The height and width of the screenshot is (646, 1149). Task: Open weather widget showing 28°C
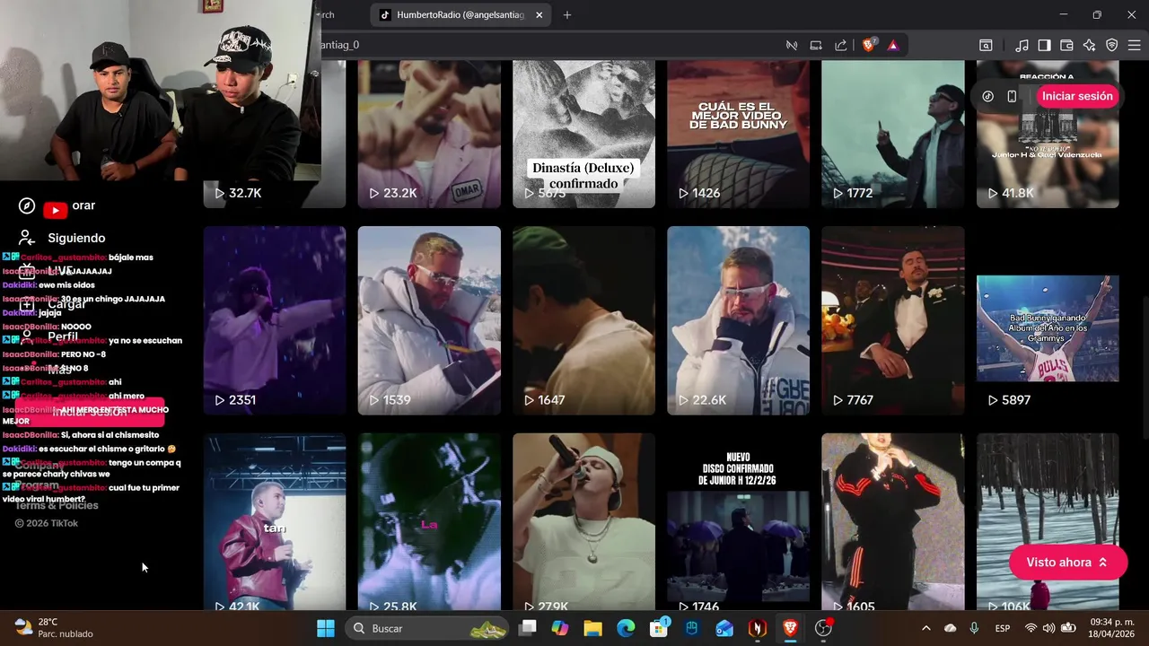pyautogui.click(x=54, y=628)
